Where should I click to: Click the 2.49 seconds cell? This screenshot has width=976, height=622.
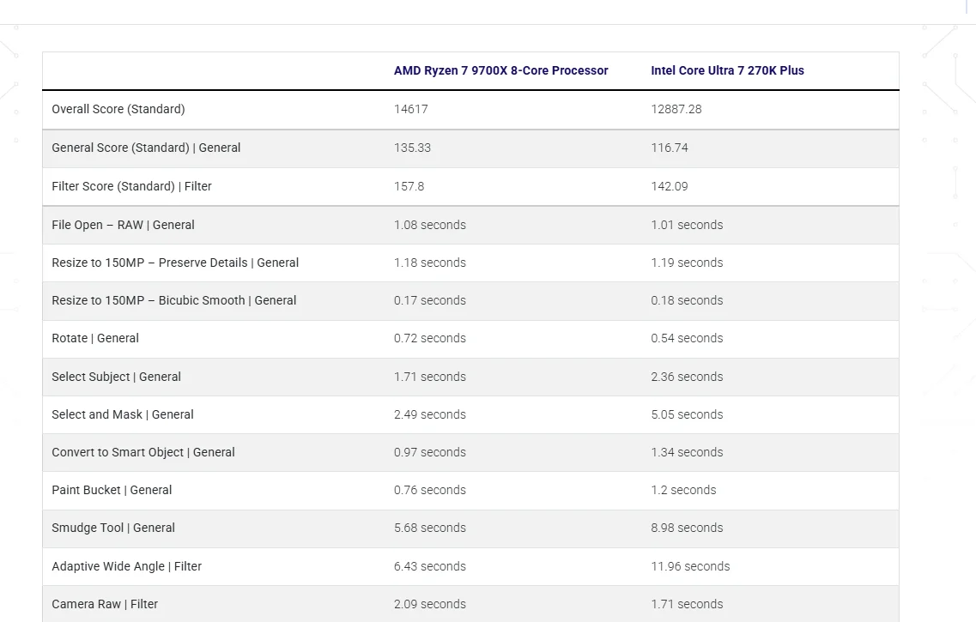tap(429, 414)
